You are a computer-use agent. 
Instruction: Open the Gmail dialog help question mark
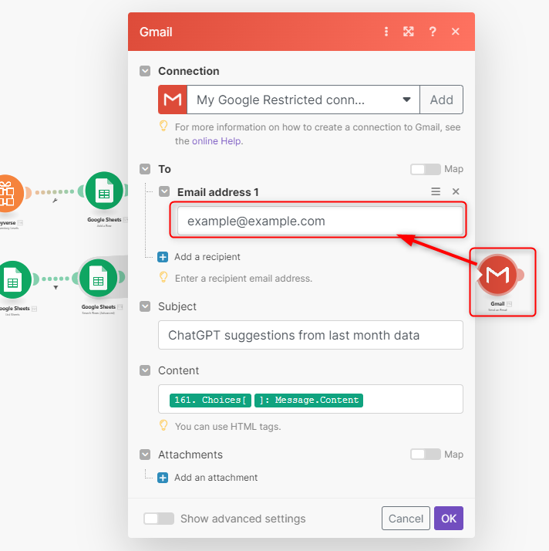[x=433, y=32]
